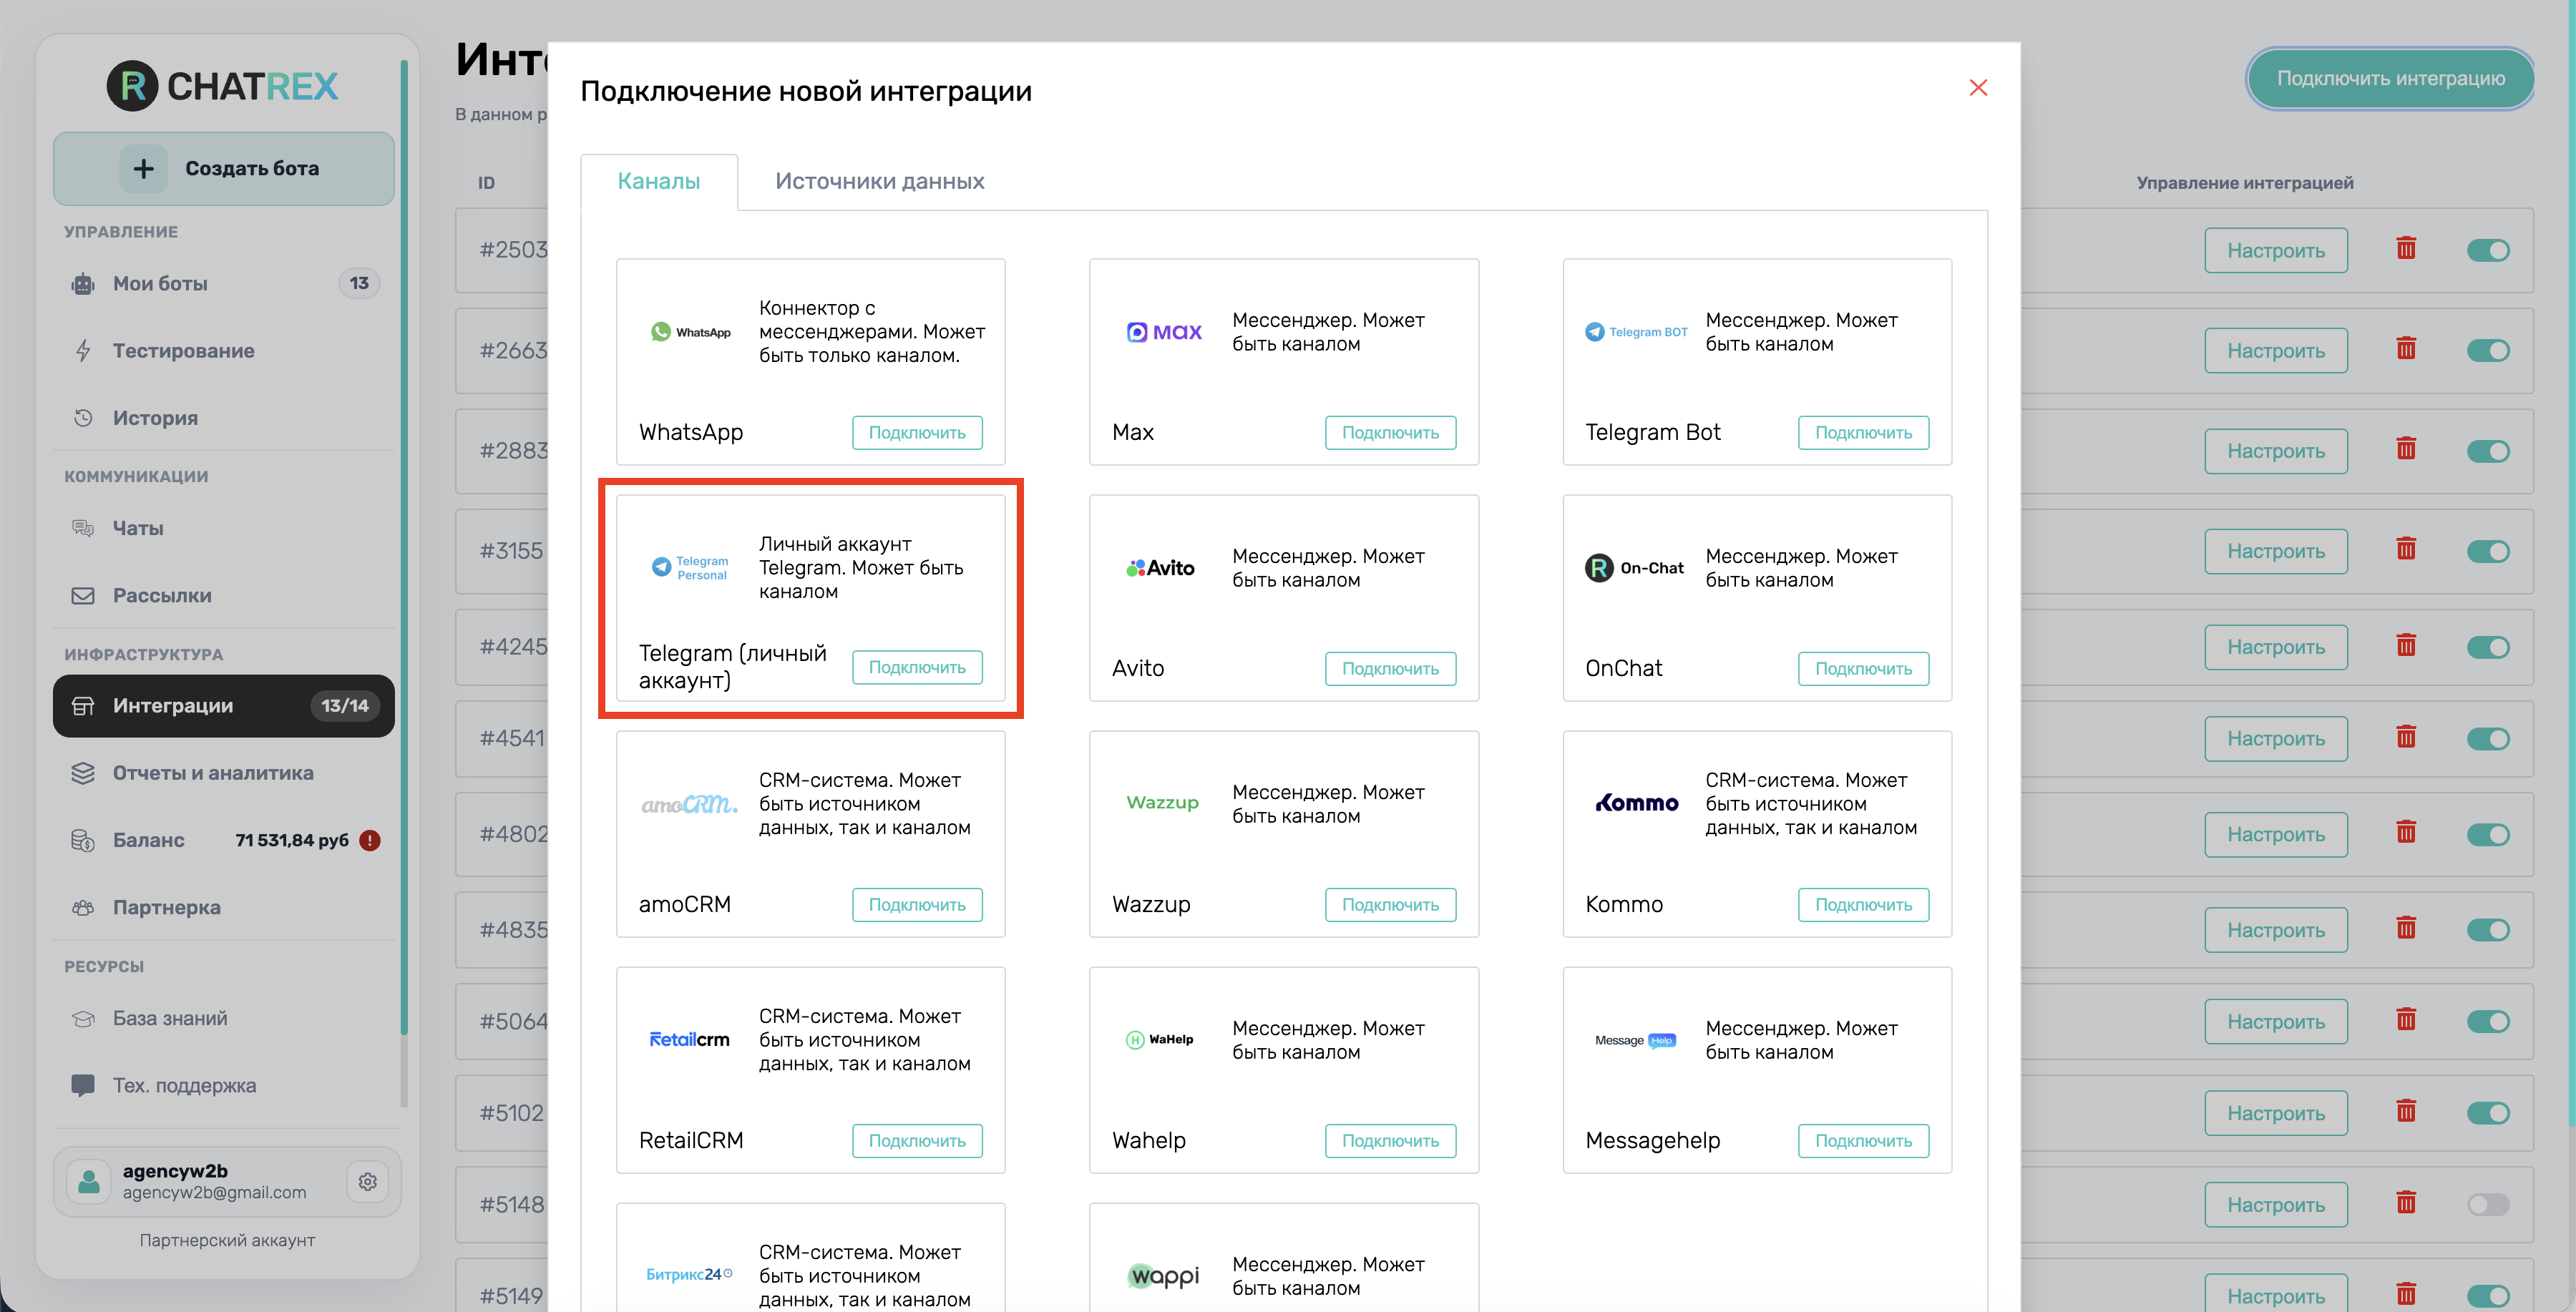The height and width of the screenshot is (1312, 2576).
Task: Connect the Max messenger channel
Action: [1390, 433]
